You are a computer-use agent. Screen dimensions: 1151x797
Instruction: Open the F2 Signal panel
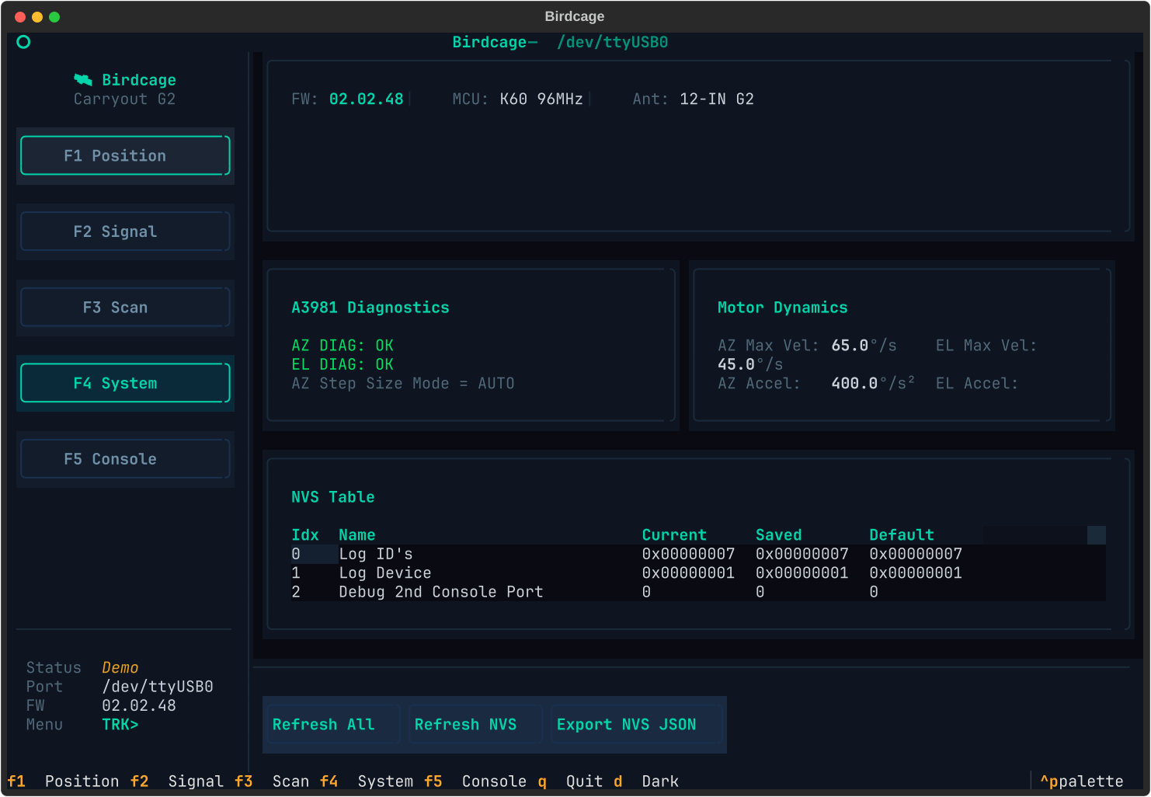[125, 231]
